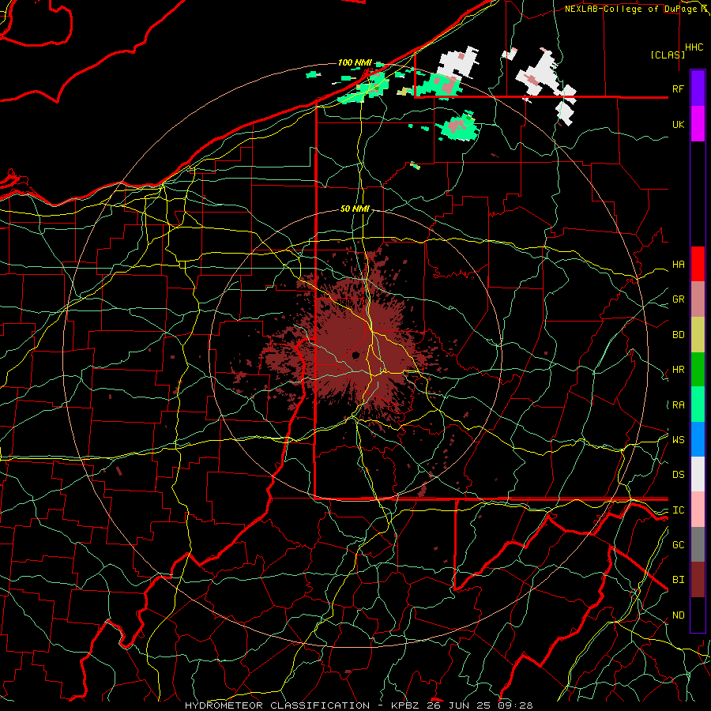Click the GR pink-brown legend swatch
The height and width of the screenshot is (711, 711).
[x=698, y=299]
